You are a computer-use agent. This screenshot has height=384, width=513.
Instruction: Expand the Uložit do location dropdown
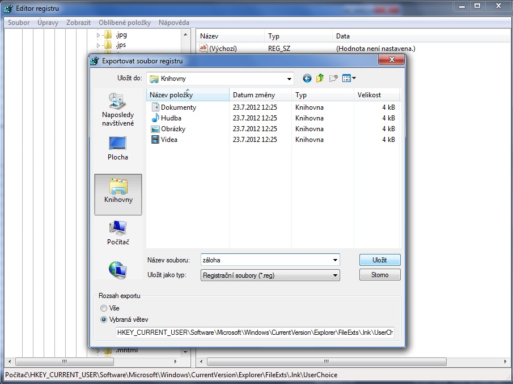(x=289, y=79)
